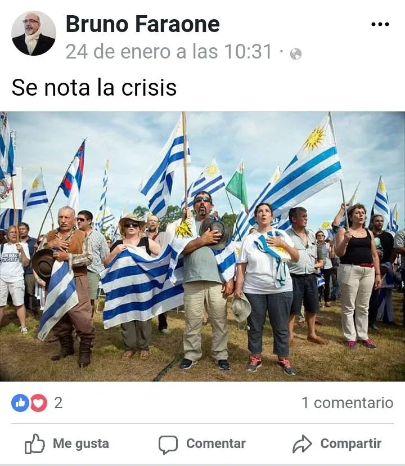Viewport: 405px width, 466px height.
Task: Click the public globe privacy icon
Action: pyautogui.click(x=296, y=54)
